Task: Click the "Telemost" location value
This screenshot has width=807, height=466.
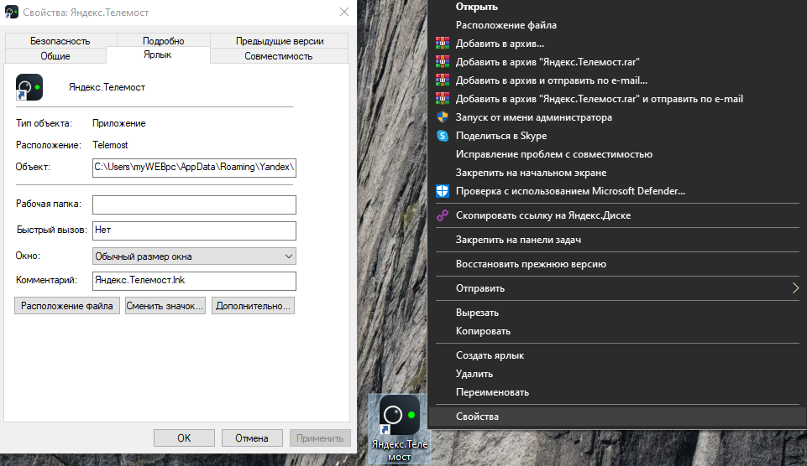Action: point(110,145)
